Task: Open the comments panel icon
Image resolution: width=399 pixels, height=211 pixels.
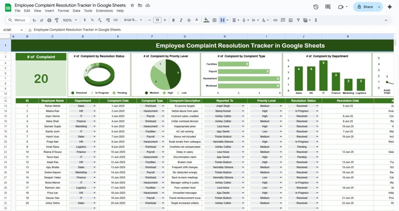Action: point(328,7)
